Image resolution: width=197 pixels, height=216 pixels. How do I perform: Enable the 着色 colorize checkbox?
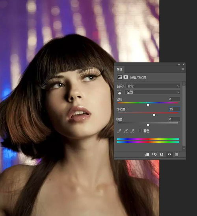[140, 131]
